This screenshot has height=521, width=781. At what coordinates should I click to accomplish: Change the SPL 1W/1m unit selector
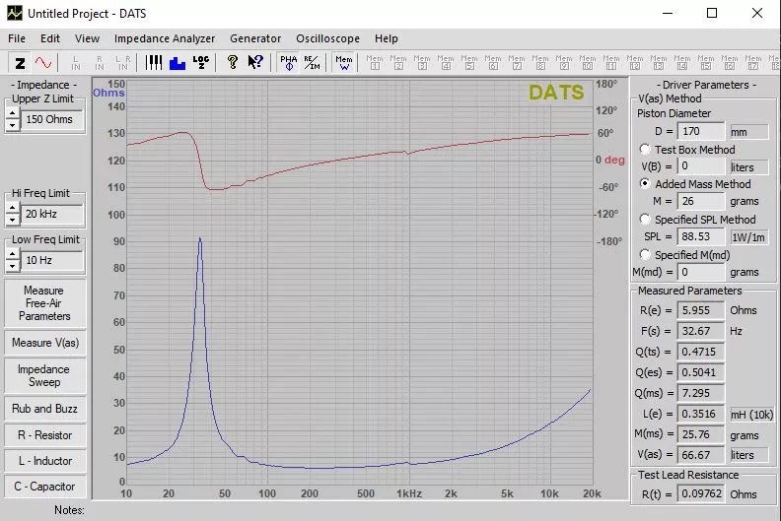coord(749,237)
